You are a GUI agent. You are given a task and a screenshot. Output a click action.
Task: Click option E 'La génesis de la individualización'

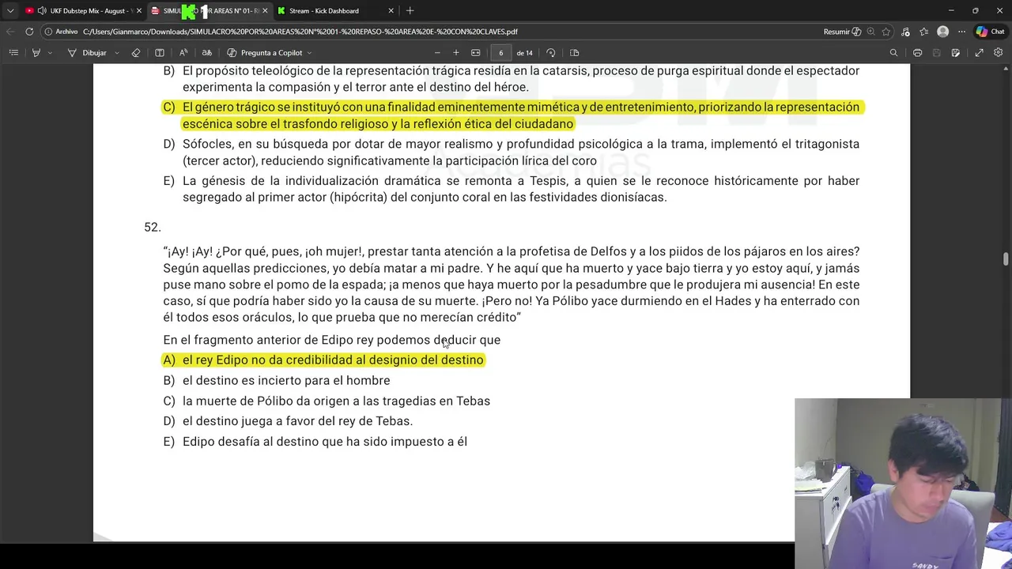[x=512, y=189]
